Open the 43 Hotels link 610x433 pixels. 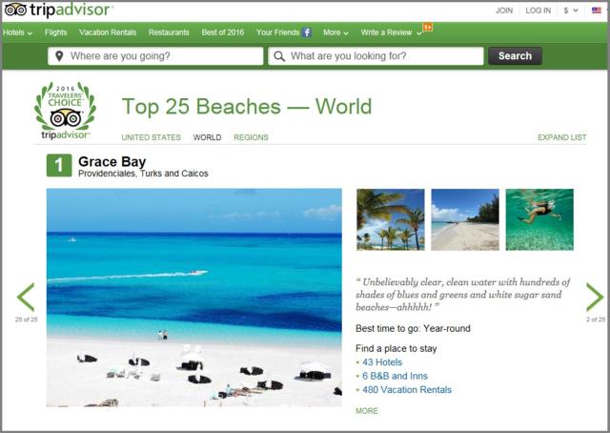382,362
